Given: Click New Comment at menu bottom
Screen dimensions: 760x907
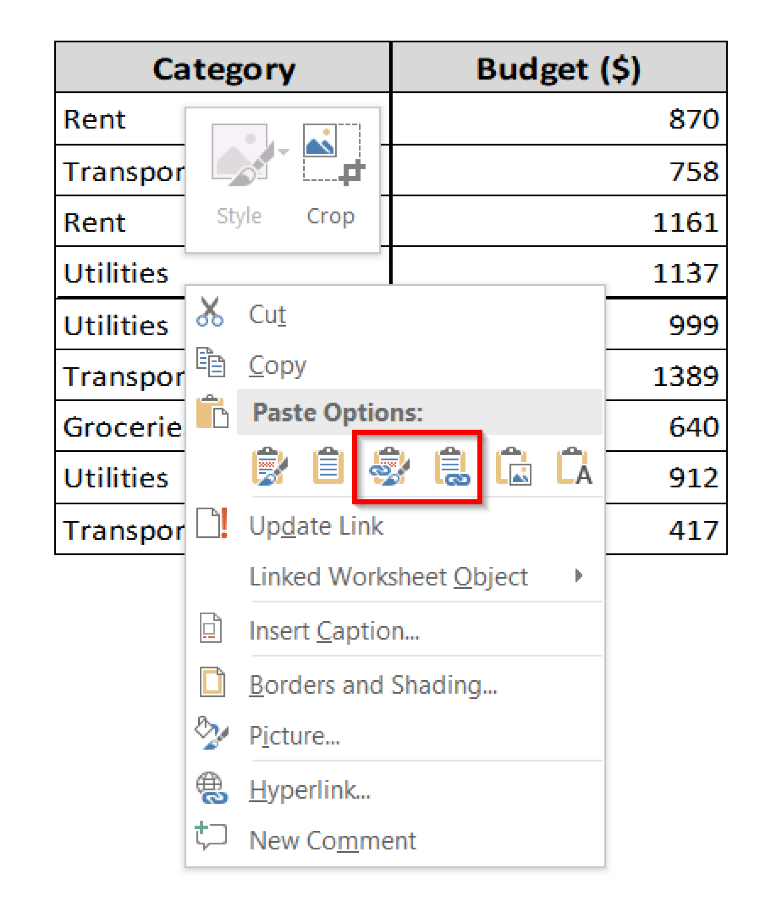Looking at the screenshot, I should click(x=333, y=840).
